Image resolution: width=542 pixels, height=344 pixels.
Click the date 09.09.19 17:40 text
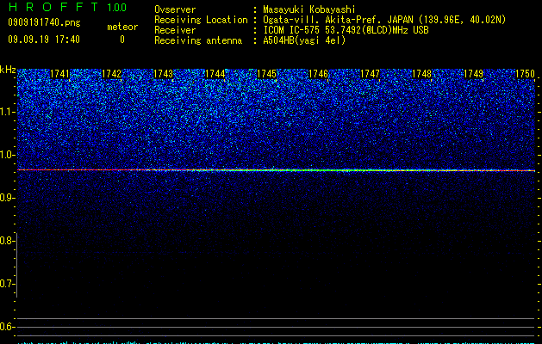[x=44, y=40]
